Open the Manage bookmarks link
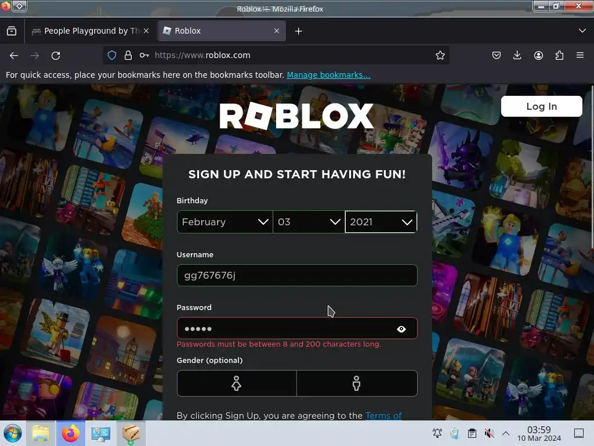 point(328,75)
